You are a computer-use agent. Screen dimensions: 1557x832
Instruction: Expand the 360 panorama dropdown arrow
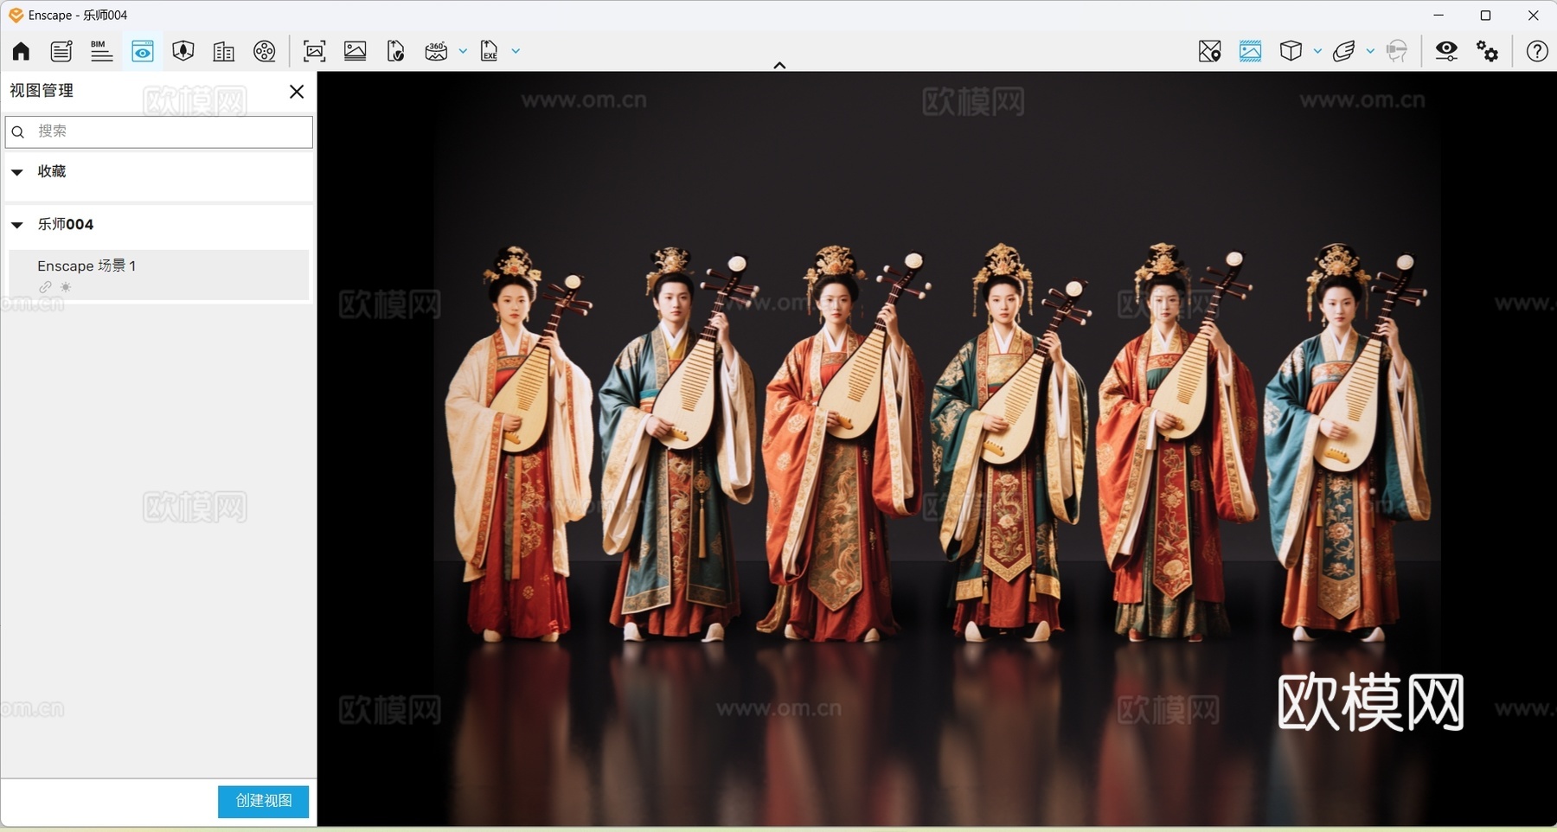(x=463, y=51)
